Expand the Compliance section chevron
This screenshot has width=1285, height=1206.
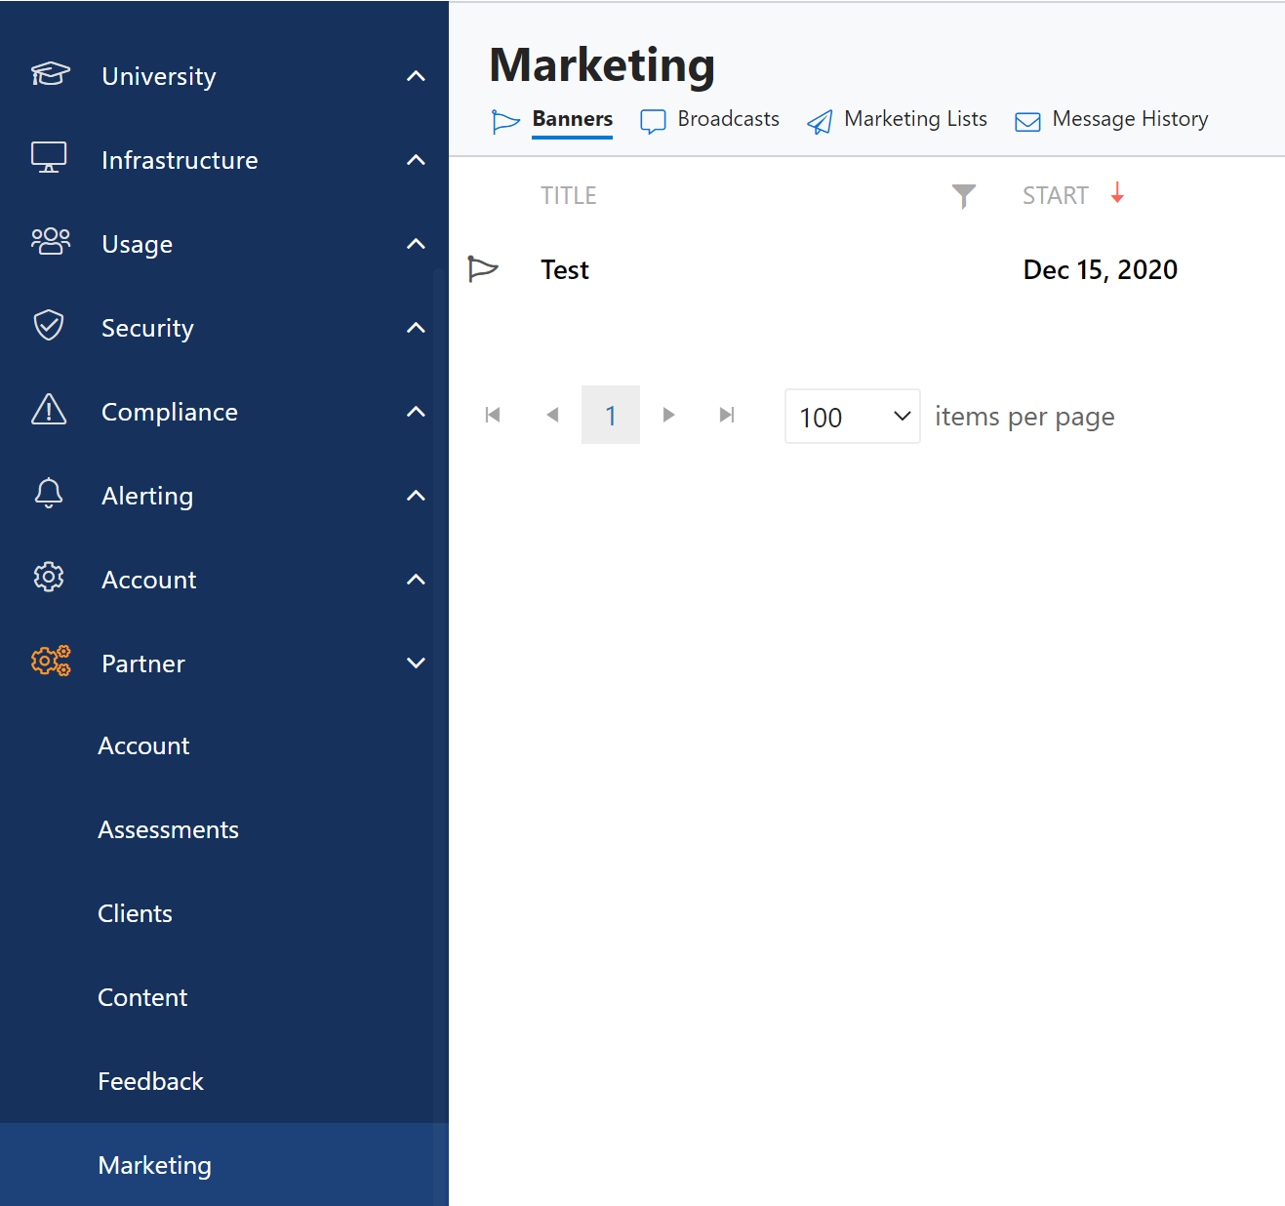[x=416, y=412]
